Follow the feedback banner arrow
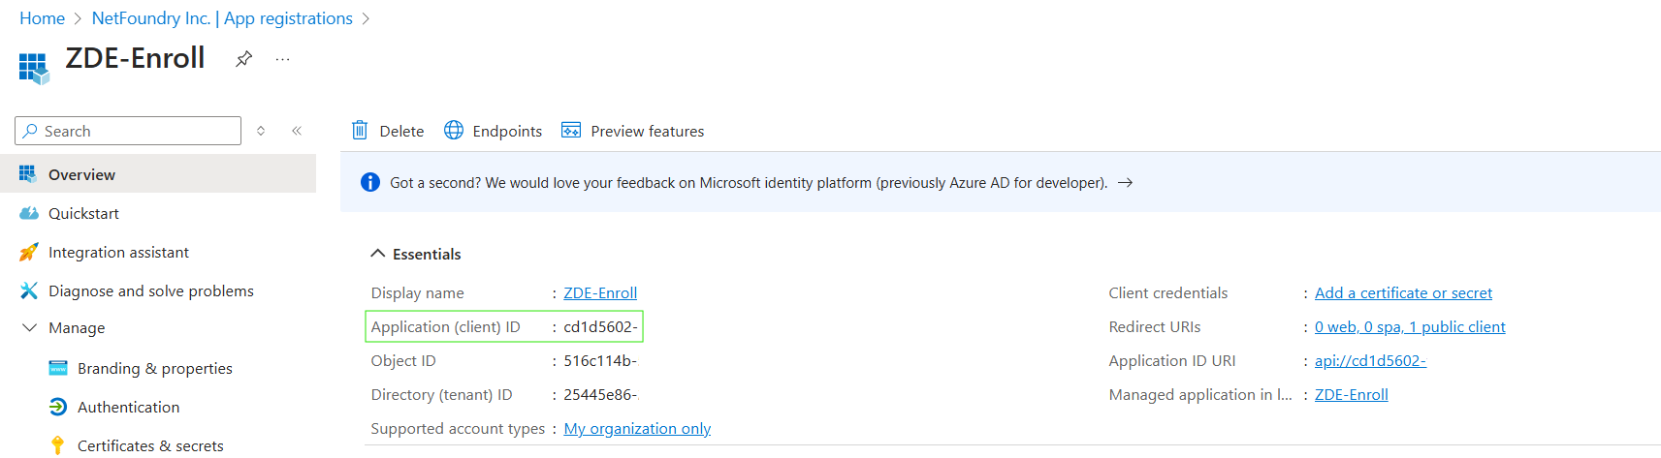1661x458 pixels. coord(1125,182)
